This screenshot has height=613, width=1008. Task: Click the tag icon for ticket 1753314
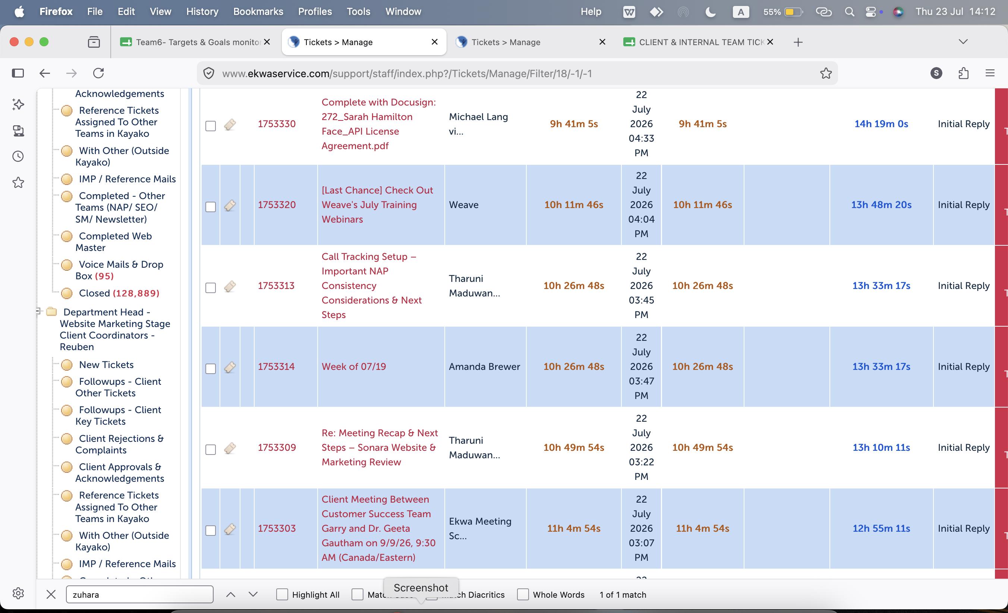tap(230, 368)
